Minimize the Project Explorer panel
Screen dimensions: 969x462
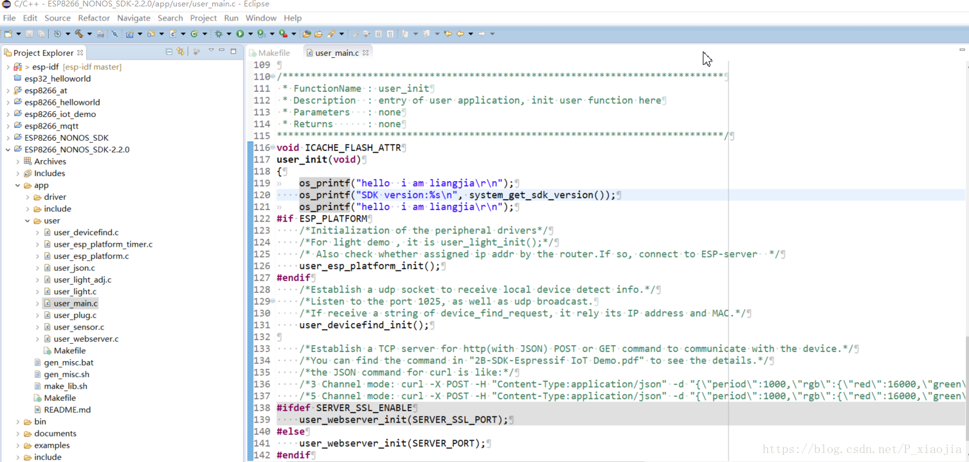[x=222, y=51]
